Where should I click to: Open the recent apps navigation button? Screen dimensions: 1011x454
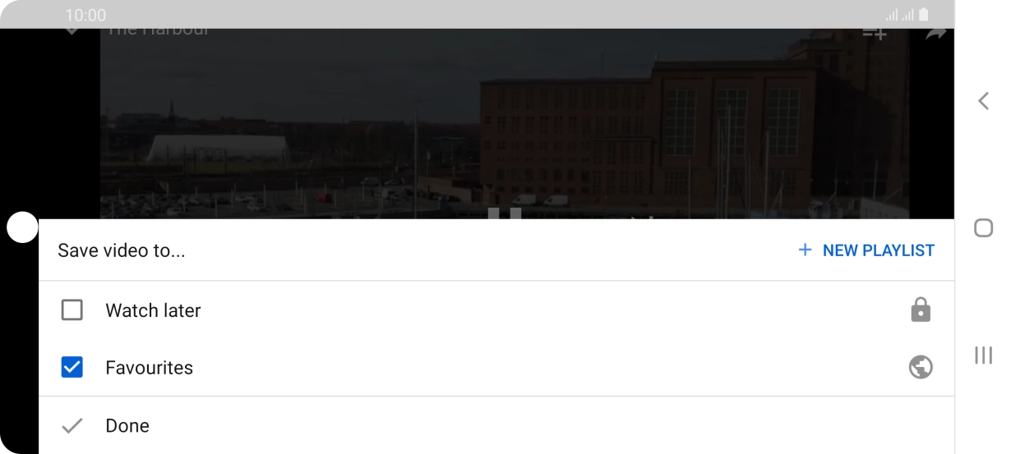coord(983,355)
